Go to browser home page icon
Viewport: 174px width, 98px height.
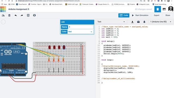point(12,1)
